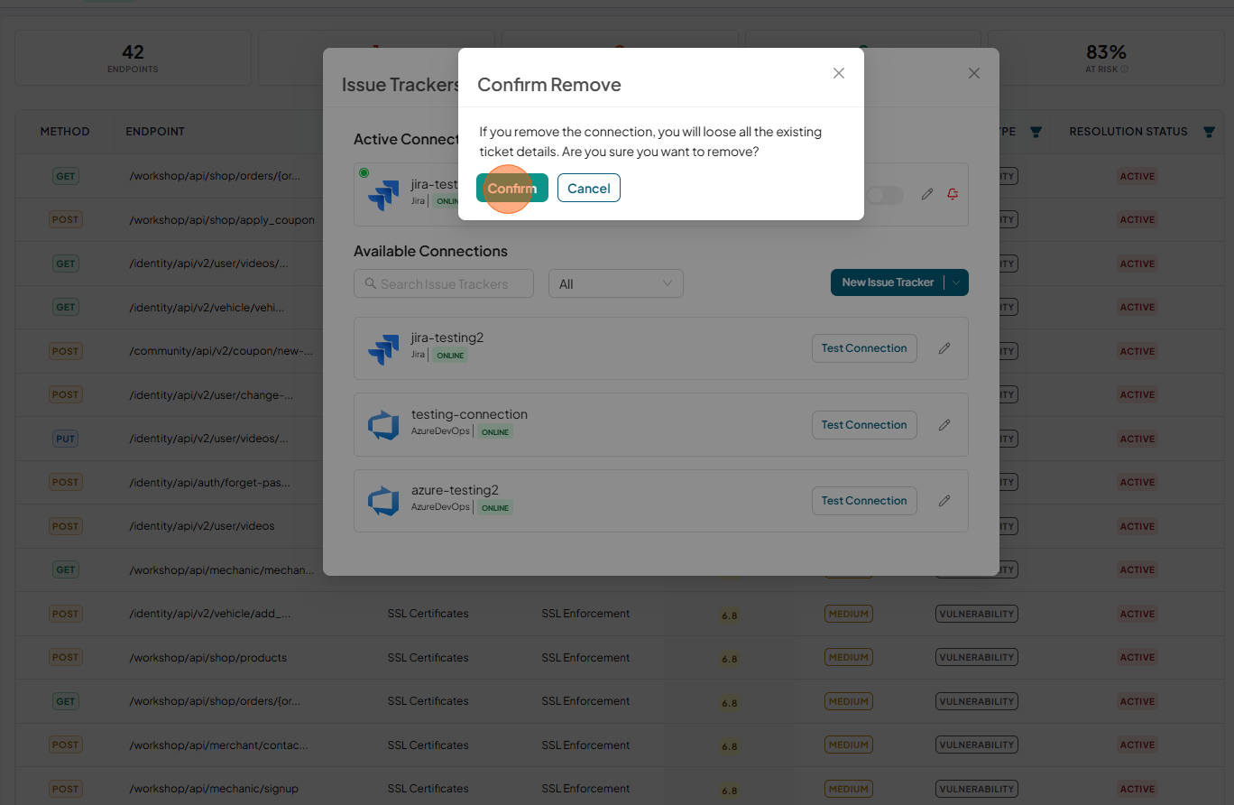
Task: Toggle the active Jira connection switch
Action: pyautogui.click(x=885, y=195)
